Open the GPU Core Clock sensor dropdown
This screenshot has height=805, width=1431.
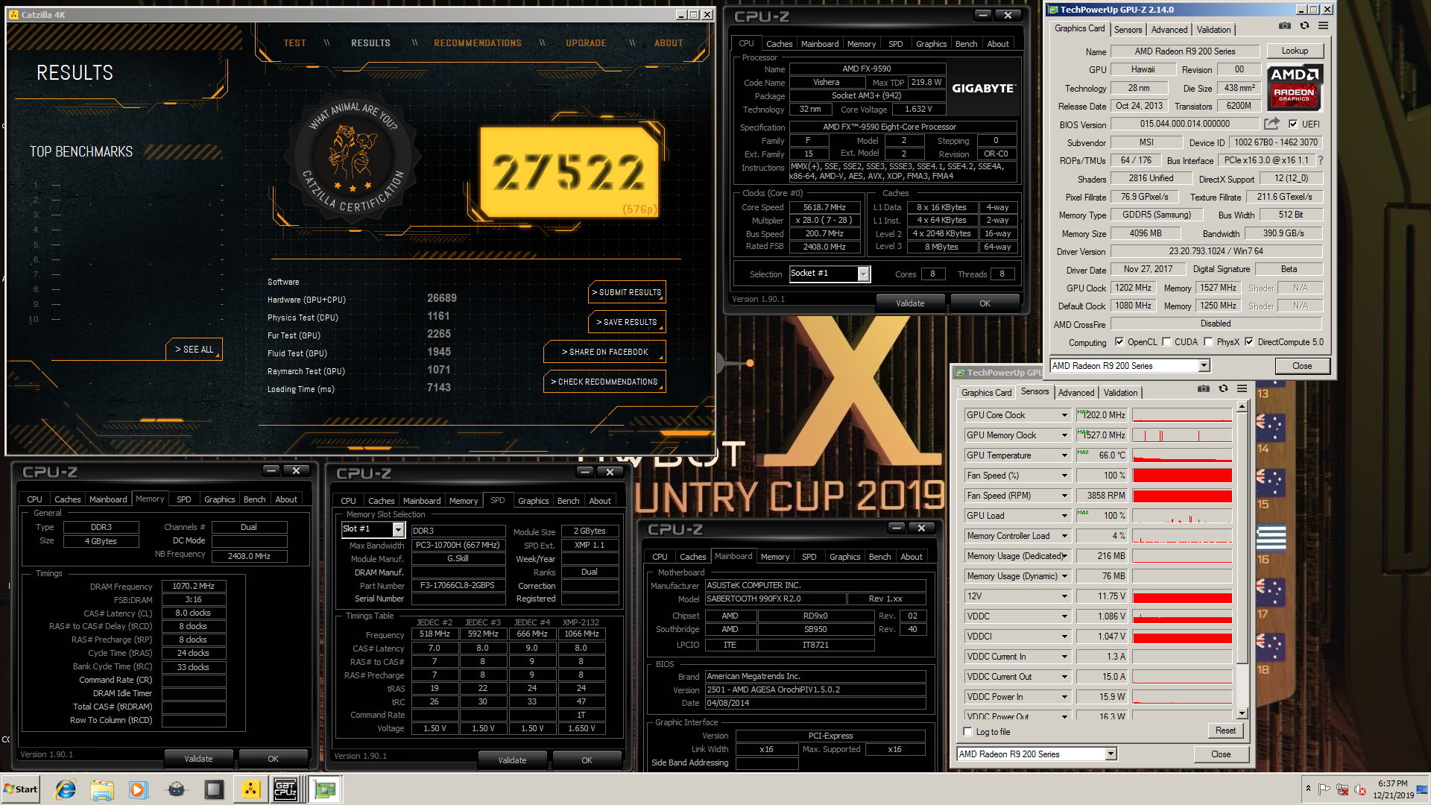tap(1064, 415)
